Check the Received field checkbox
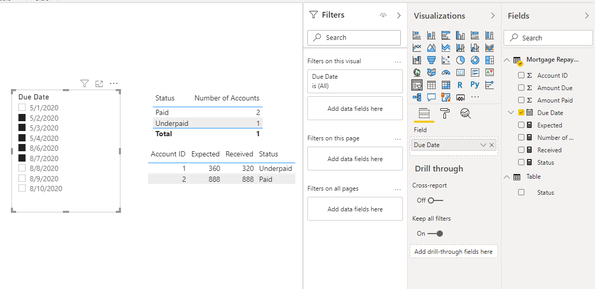The width and height of the screenshot is (595, 289). point(521,150)
